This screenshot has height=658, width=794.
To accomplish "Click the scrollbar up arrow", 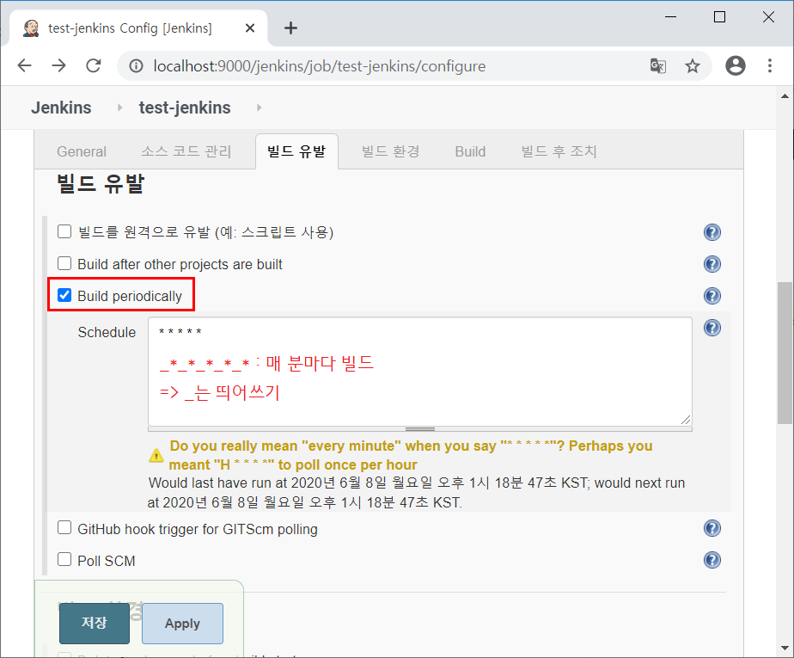I will click(785, 95).
